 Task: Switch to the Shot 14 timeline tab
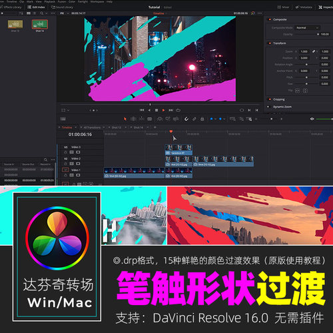pos(139,127)
